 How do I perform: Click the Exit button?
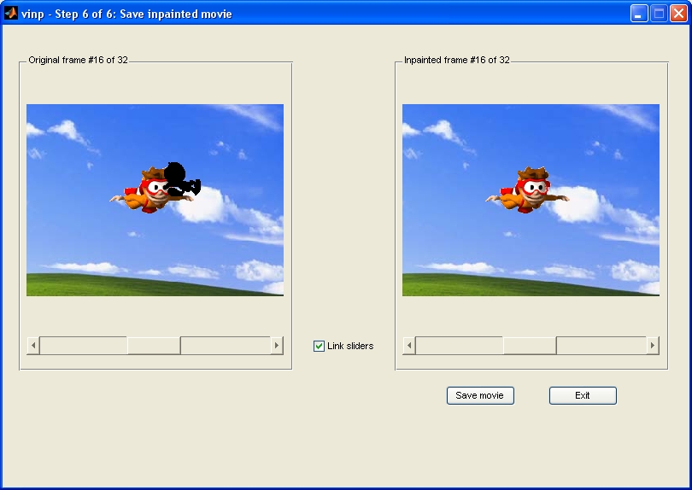click(x=583, y=395)
